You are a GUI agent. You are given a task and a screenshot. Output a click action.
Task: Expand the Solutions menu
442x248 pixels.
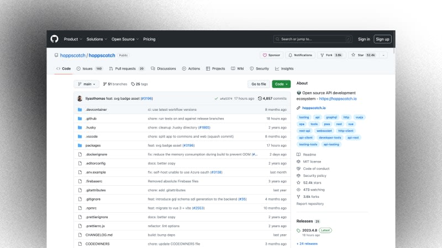(x=97, y=39)
